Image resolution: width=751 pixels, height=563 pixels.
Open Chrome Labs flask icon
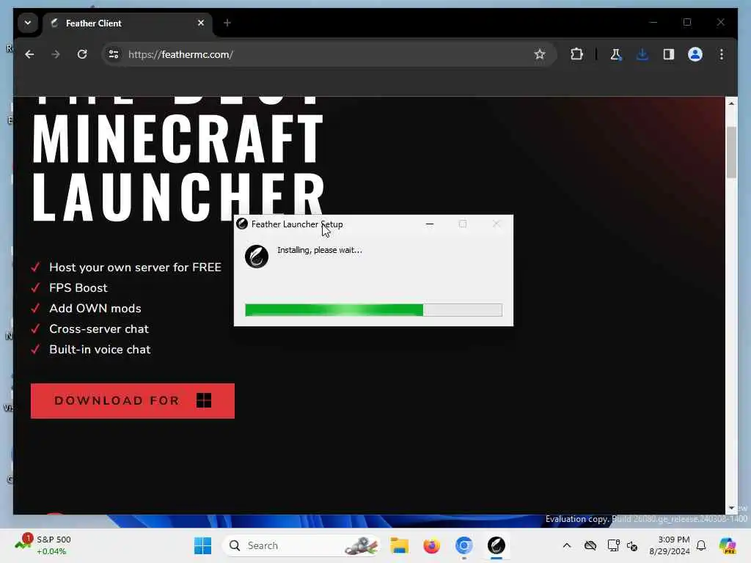pyautogui.click(x=615, y=54)
